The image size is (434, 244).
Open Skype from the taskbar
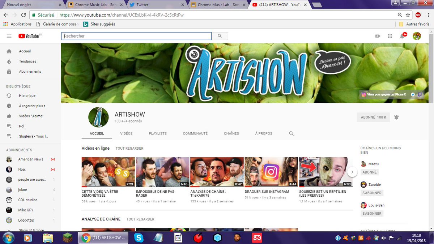(139, 237)
